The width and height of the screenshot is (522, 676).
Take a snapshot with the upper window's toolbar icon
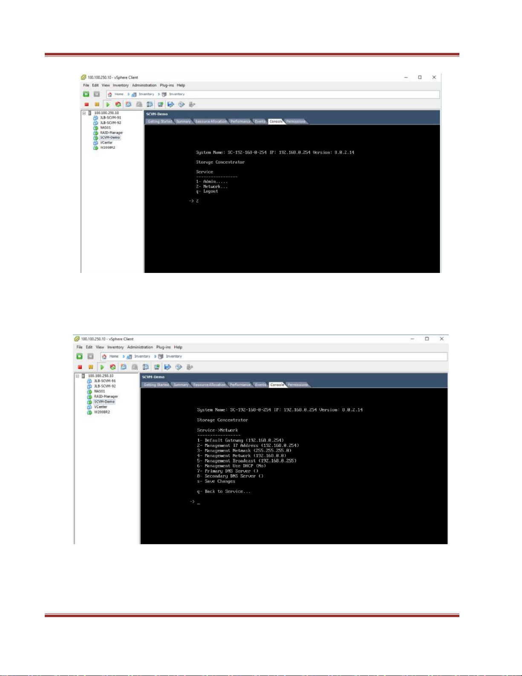point(128,104)
